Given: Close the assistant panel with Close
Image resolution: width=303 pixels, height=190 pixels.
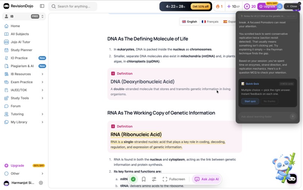Looking at the screenshot, I should coord(292,6).
